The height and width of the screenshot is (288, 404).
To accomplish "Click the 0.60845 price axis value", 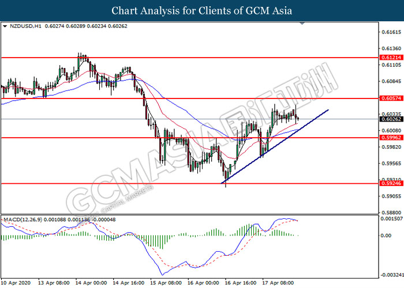I will tap(391, 81).
